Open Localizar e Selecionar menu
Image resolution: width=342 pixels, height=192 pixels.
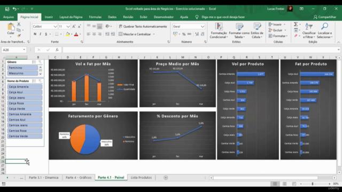[x=325, y=31]
